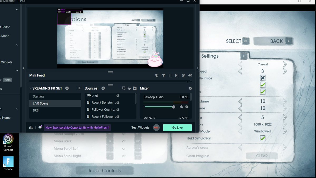
Task: Click Reset Controls in the game
Action: coord(105,171)
